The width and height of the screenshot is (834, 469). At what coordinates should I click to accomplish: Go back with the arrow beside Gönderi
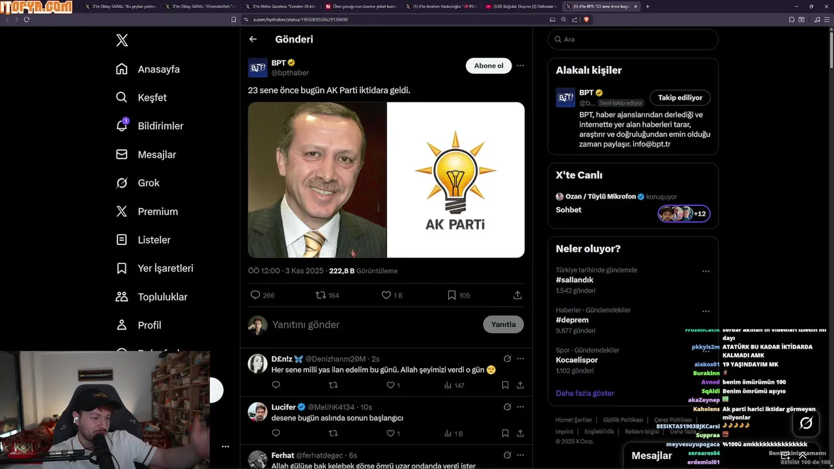[x=253, y=39]
